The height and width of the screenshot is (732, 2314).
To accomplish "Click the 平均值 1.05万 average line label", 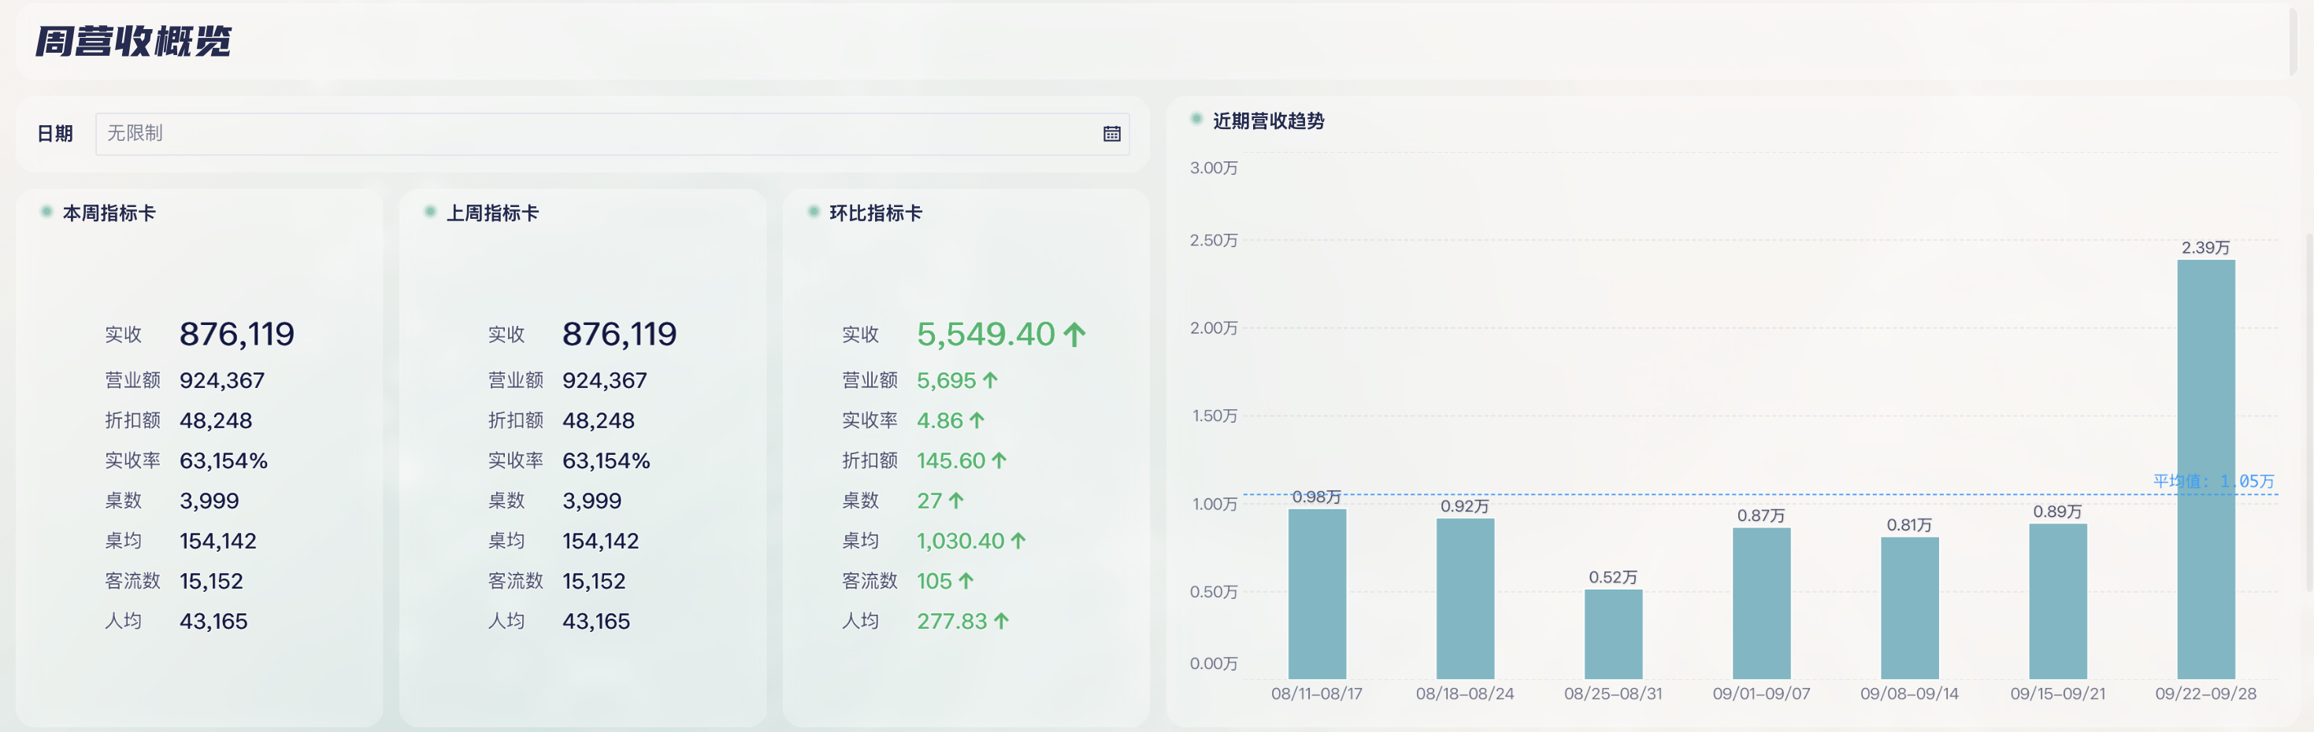I will click(x=2212, y=482).
